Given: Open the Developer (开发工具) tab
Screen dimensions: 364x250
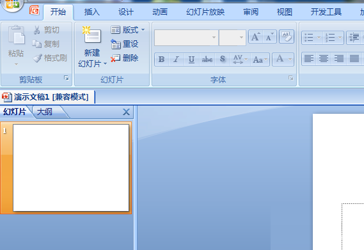Looking at the screenshot, I should [x=326, y=12].
